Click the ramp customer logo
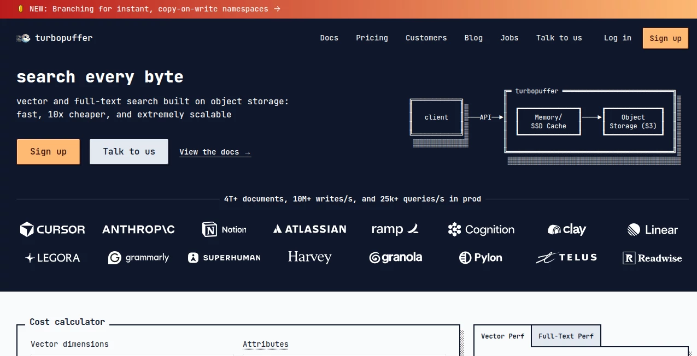This screenshot has height=356, width=697. tap(395, 229)
